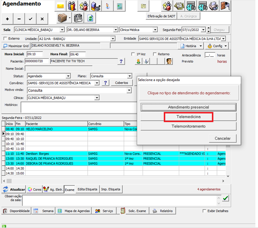Click Cancelar in the dialog
Viewport: 258px width, 228px height.
coord(223,138)
